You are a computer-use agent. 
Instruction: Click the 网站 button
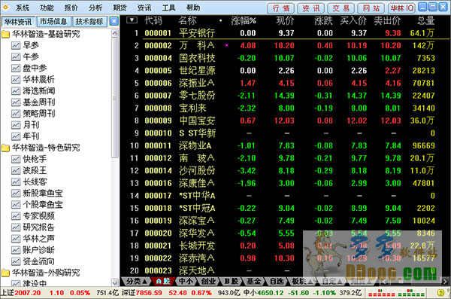coord(371,8)
